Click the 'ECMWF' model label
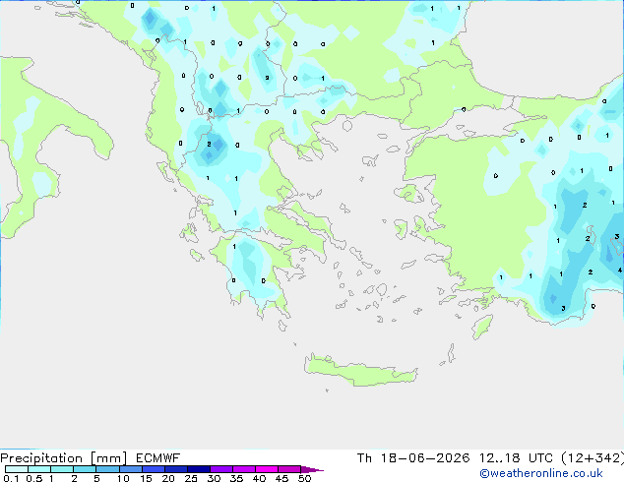 (x=158, y=458)
